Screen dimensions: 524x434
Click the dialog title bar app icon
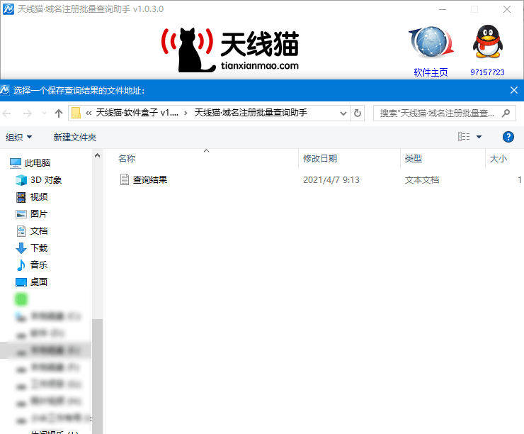(5, 90)
